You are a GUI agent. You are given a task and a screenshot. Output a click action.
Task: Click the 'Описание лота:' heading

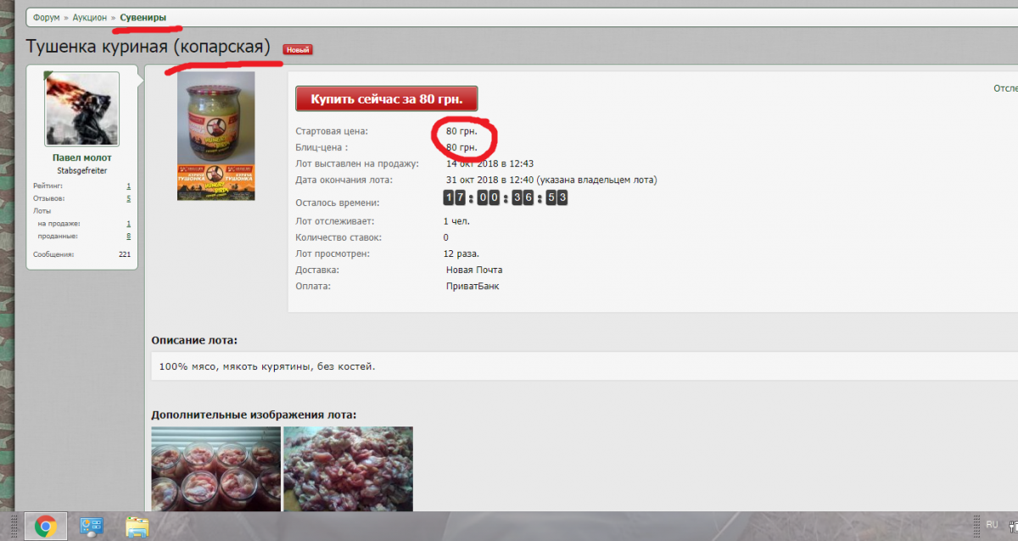tap(194, 340)
